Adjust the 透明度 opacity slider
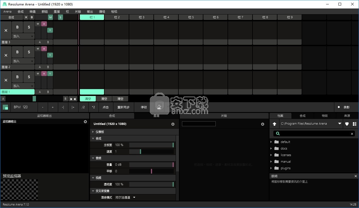 click(x=152, y=184)
